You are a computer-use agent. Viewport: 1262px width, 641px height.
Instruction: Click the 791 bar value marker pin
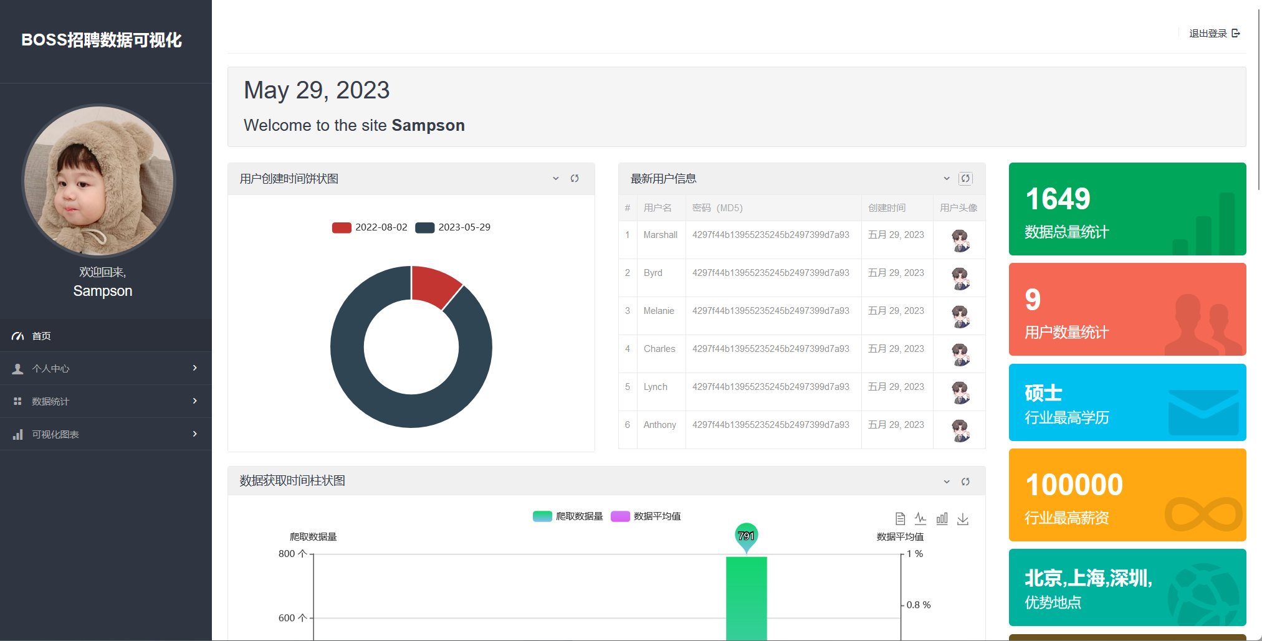click(x=746, y=537)
